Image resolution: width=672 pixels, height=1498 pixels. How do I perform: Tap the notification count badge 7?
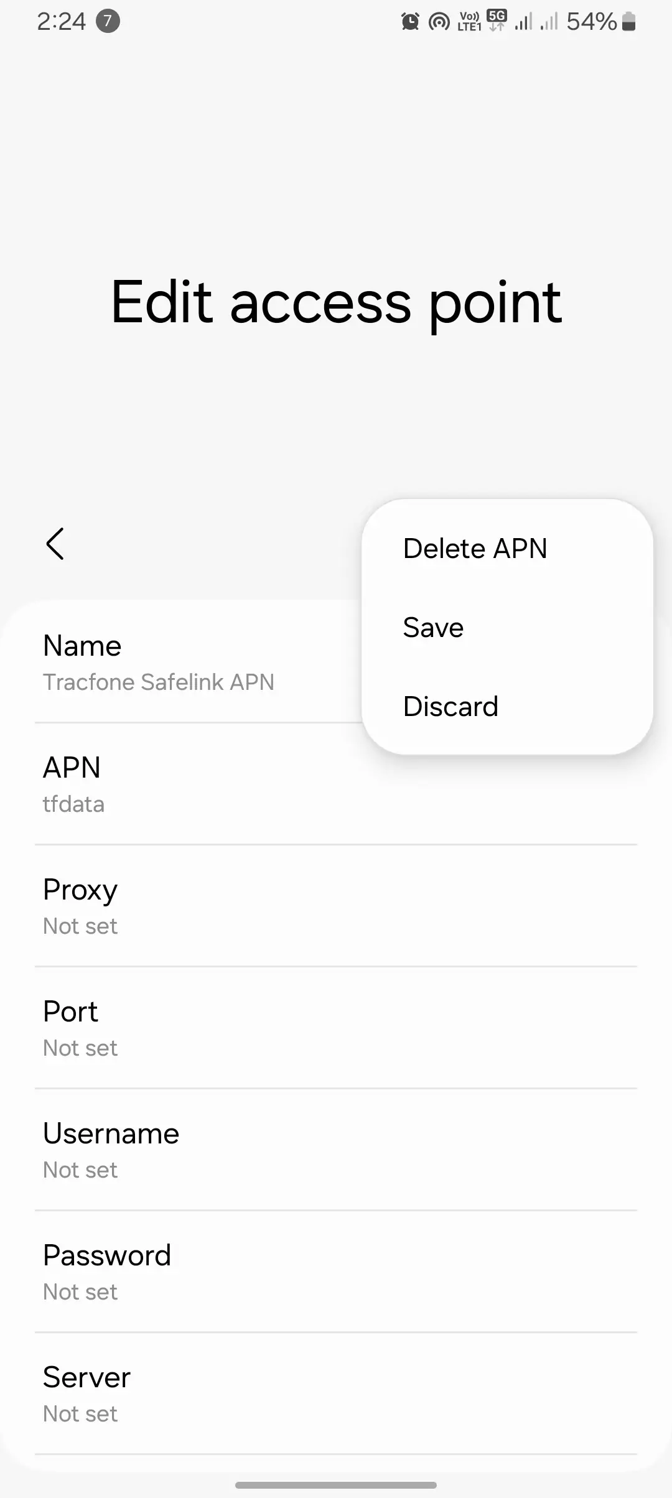[x=108, y=22]
